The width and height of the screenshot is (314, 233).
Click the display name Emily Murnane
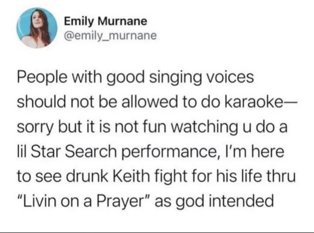105,21
